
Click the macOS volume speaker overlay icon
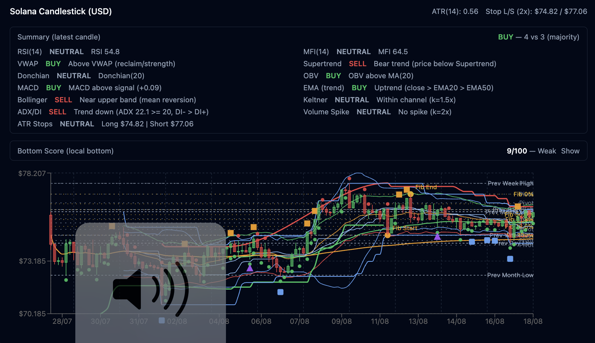pyautogui.click(x=151, y=288)
